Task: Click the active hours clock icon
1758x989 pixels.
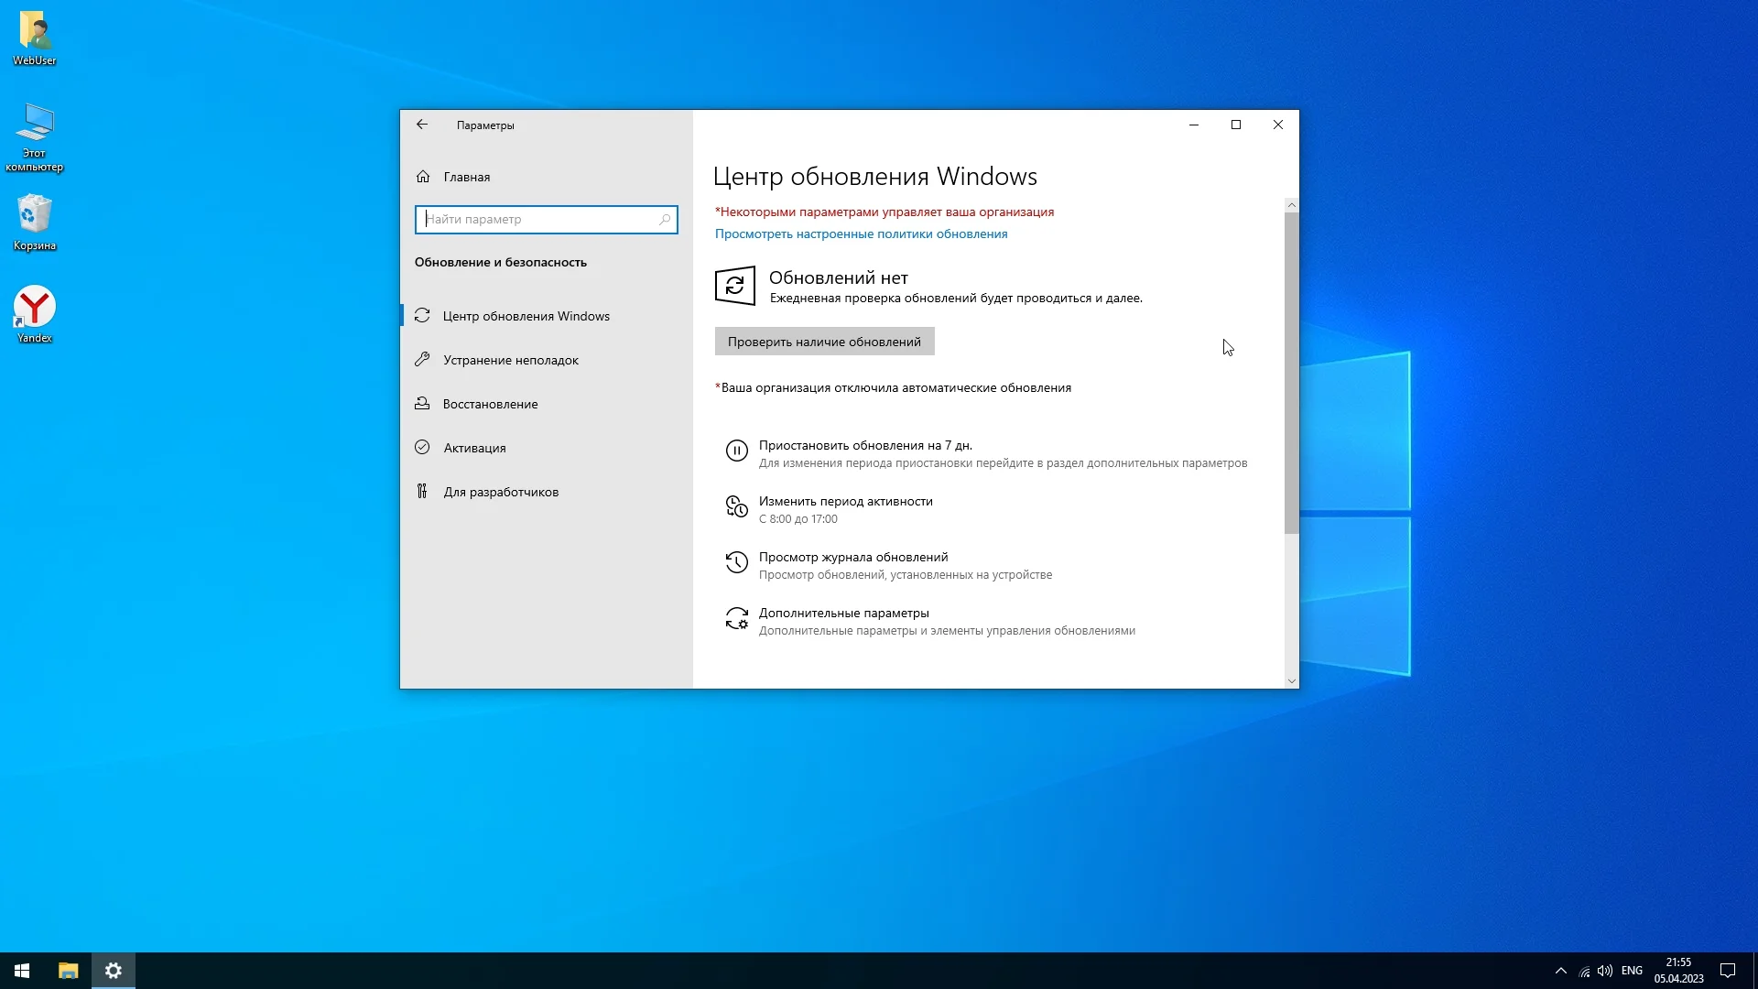Action: (736, 506)
